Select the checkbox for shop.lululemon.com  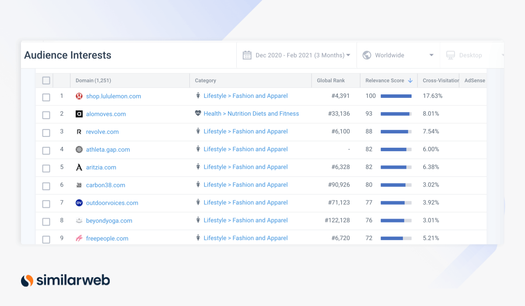click(x=46, y=97)
